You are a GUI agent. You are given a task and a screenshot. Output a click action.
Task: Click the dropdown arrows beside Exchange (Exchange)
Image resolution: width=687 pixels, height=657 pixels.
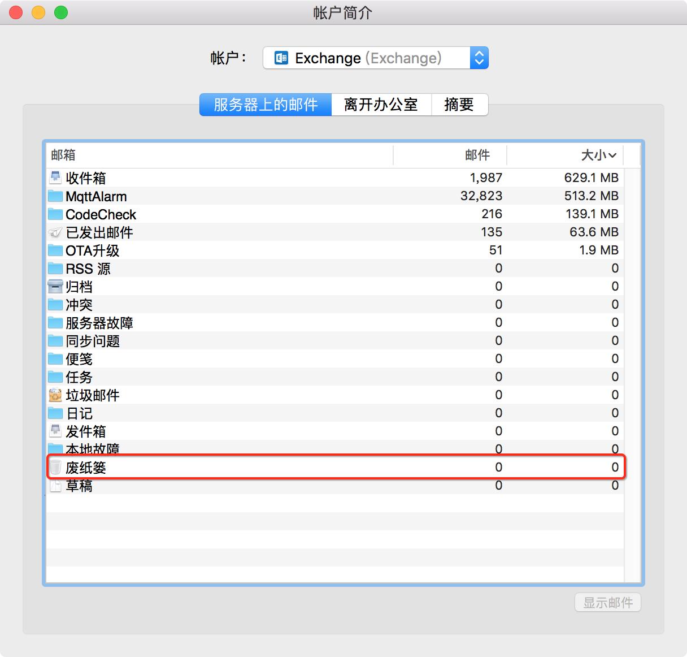[479, 58]
